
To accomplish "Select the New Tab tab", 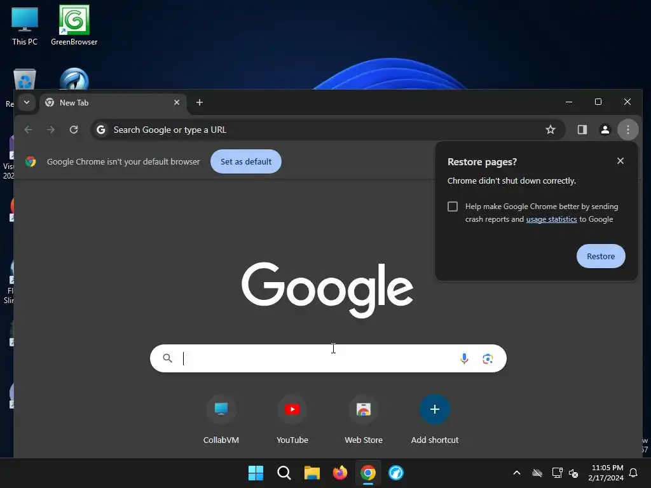I will coord(113,102).
